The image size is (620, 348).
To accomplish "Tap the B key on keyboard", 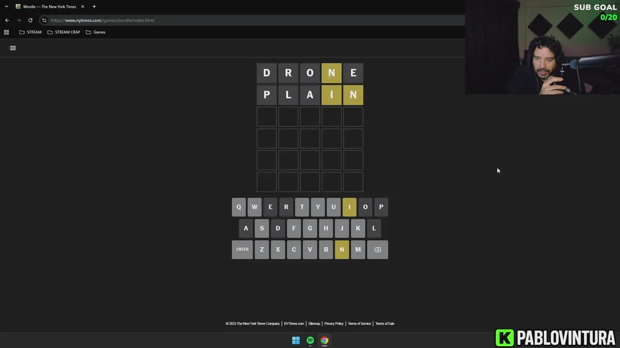I will click(x=326, y=249).
